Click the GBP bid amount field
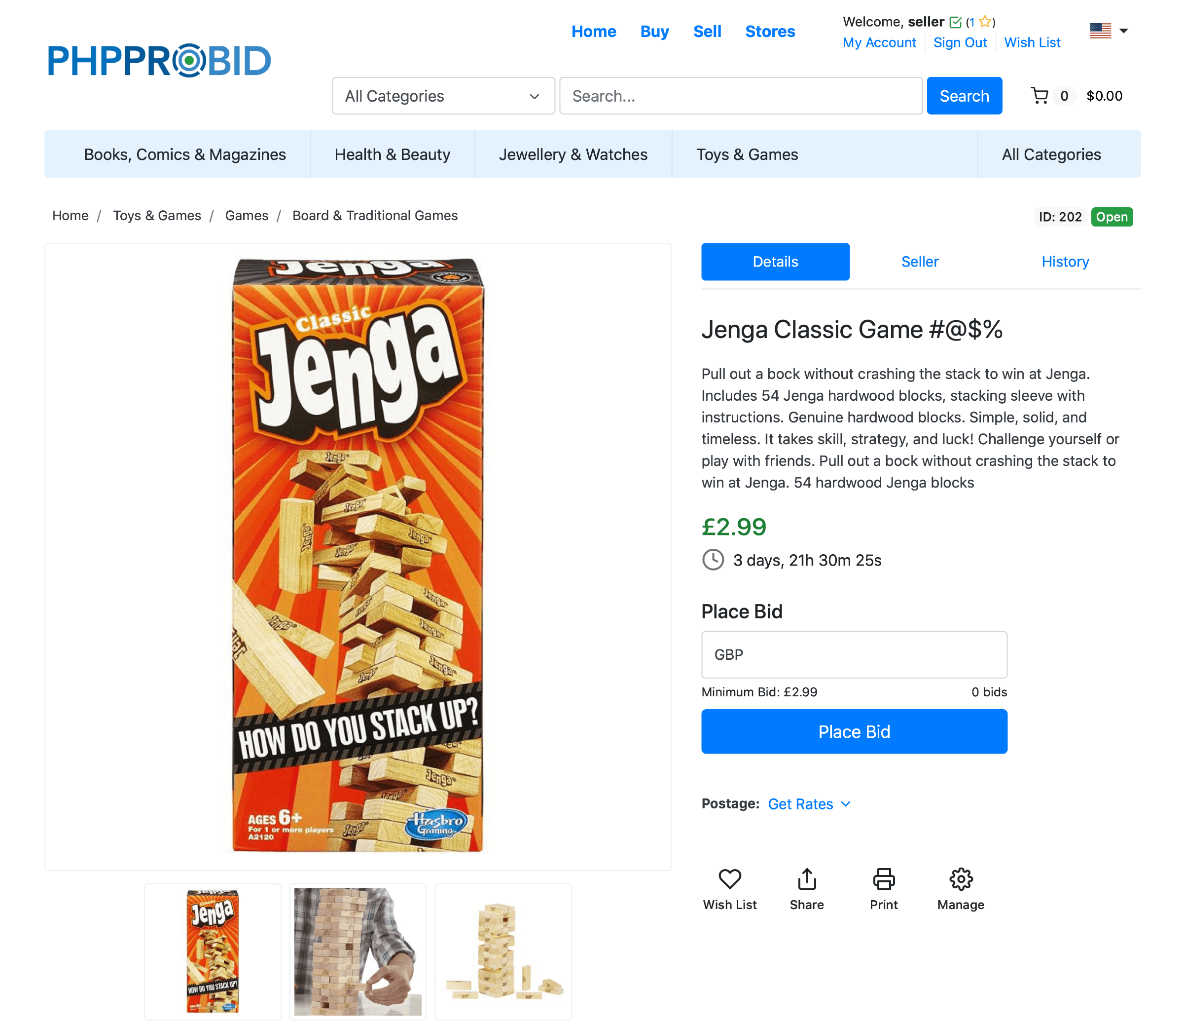 854,654
